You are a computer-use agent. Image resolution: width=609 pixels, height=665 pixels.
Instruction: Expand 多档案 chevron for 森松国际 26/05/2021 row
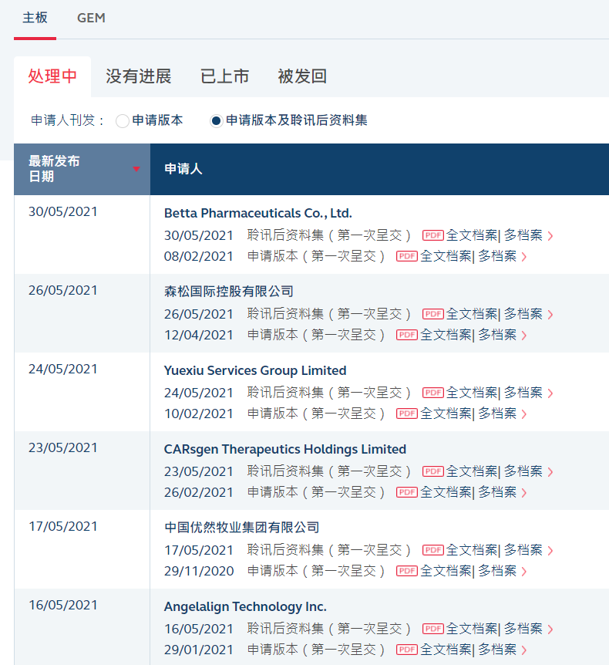pyautogui.click(x=550, y=314)
